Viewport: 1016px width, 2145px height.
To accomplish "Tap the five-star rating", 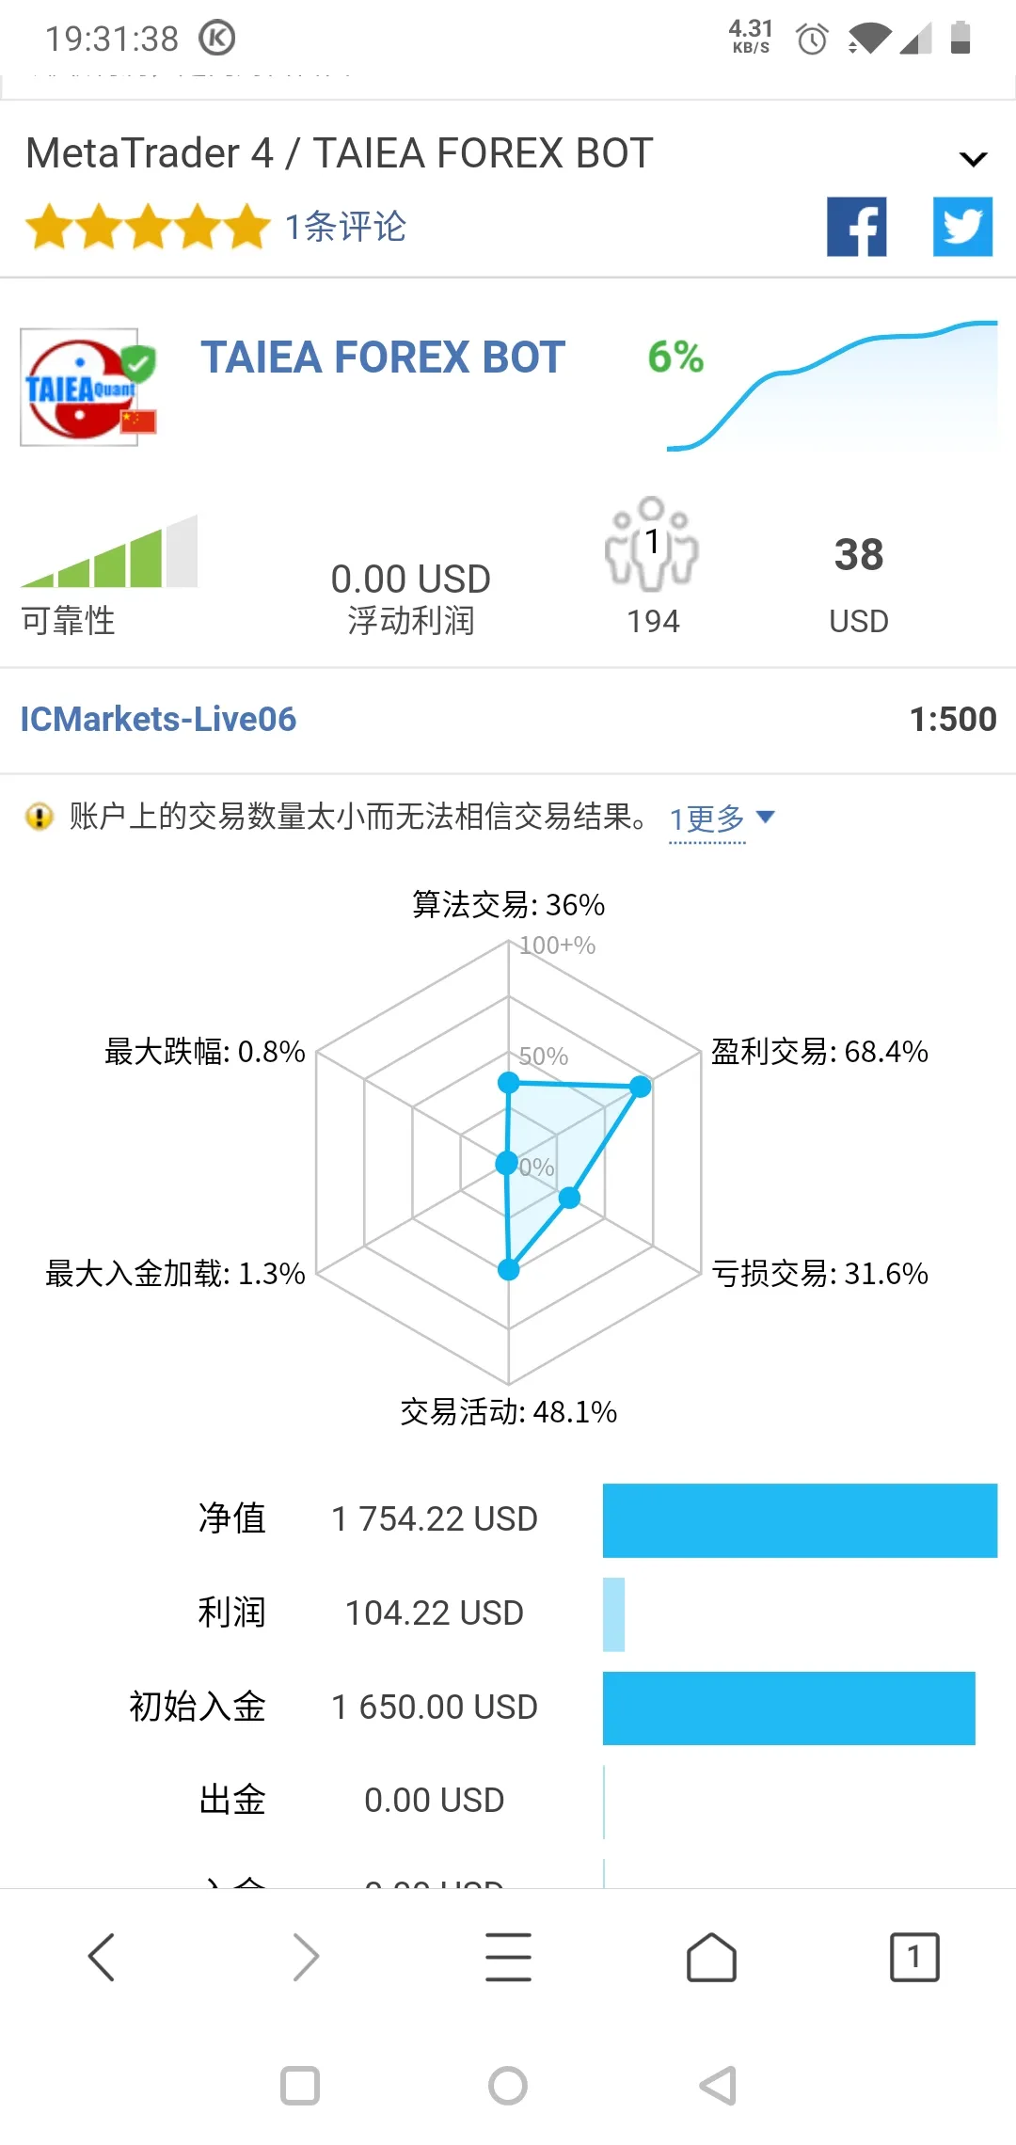I will coord(148,227).
